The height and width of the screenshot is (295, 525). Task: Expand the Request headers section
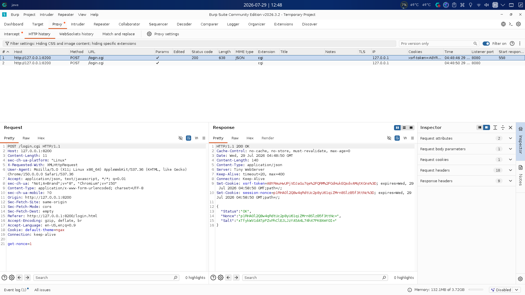466,170
